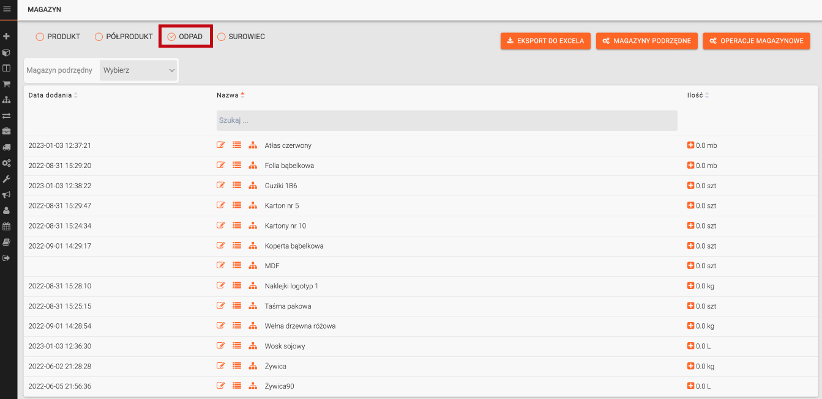Click truck icon in left sidebar
The height and width of the screenshot is (399, 822).
tap(7, 147)
